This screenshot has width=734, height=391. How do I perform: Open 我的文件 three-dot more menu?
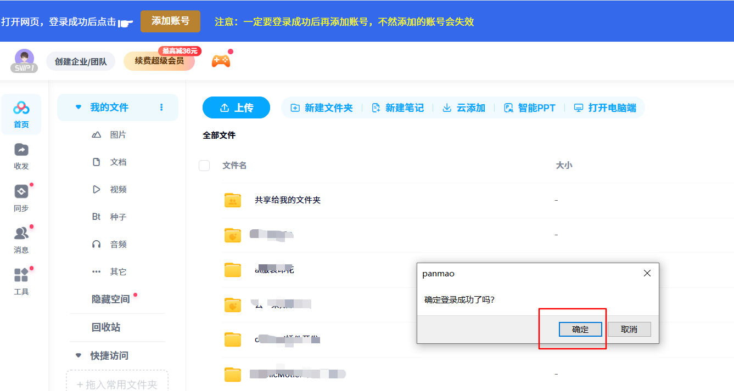[x=161, y=107]
